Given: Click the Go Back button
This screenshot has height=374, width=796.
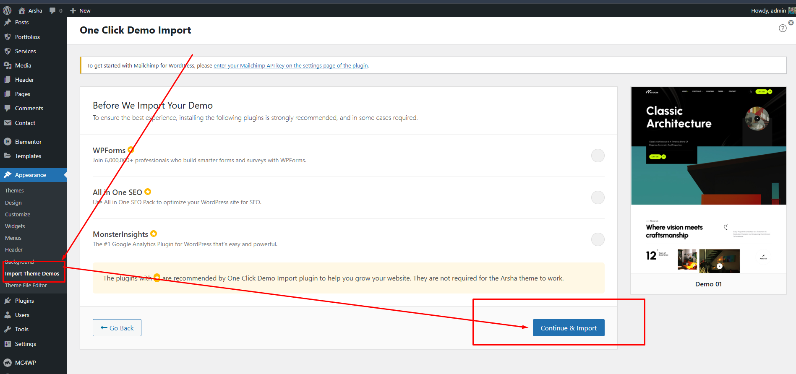Looking at the screenshot, I should [x=117, y=328].
